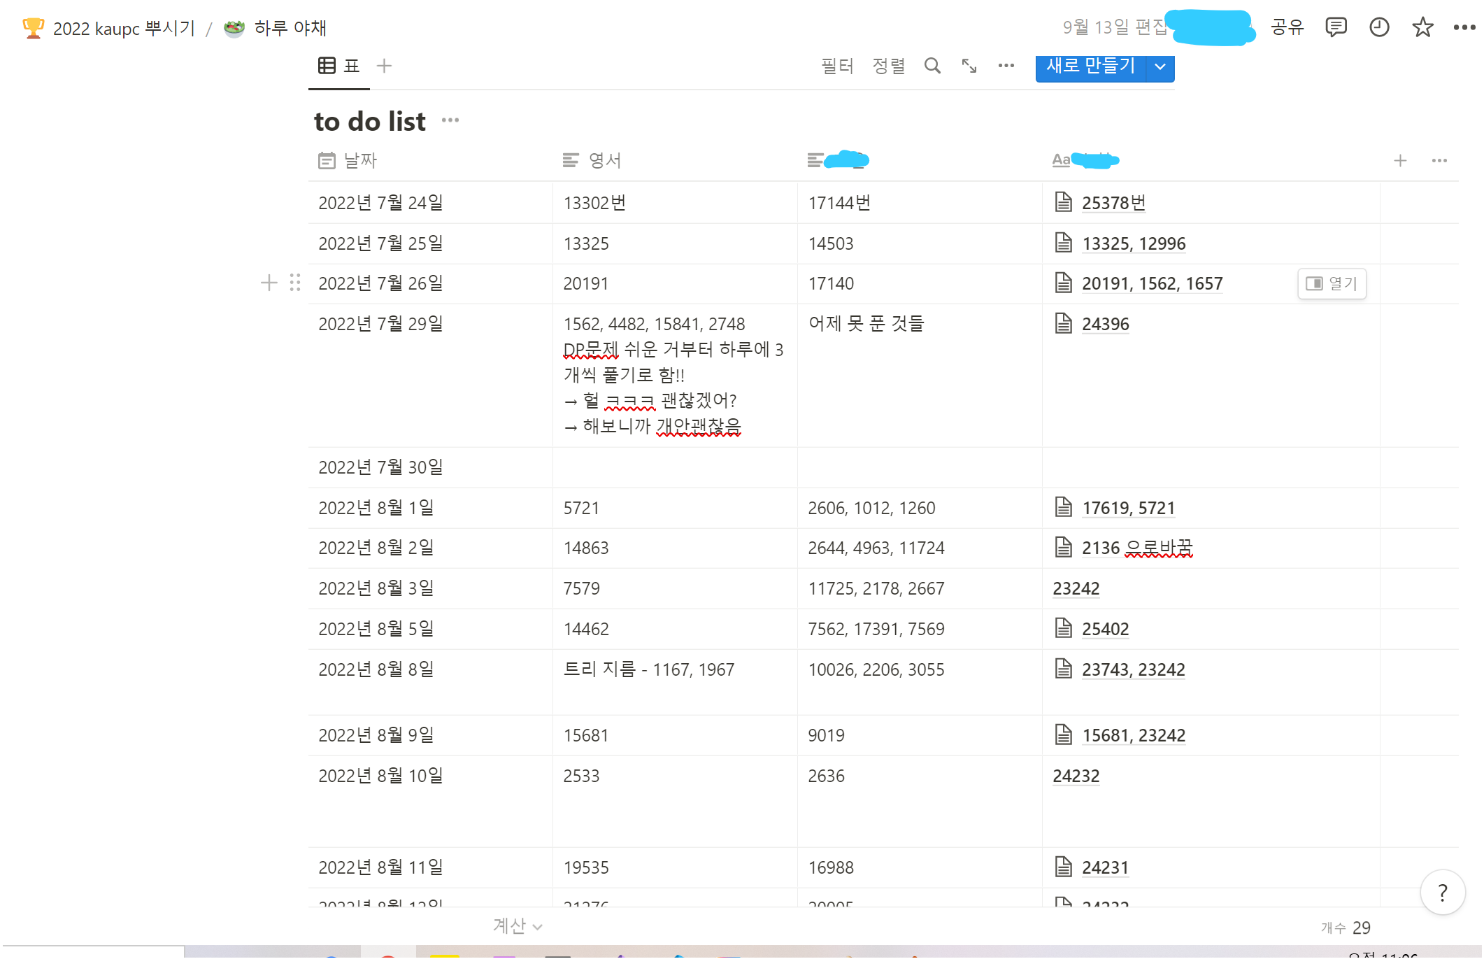This screenshot has width=1484, height=980.
Task: Click the 열기 open page button
Action: pos(1332,283)
